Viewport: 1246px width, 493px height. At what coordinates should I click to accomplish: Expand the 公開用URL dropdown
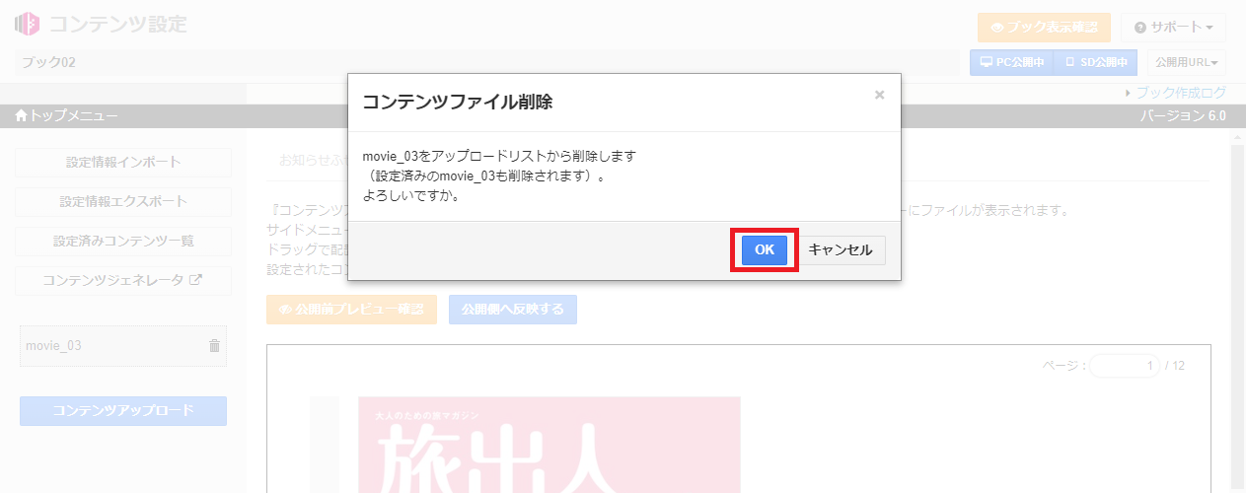pyautogui.click(x=1186, y=62)
